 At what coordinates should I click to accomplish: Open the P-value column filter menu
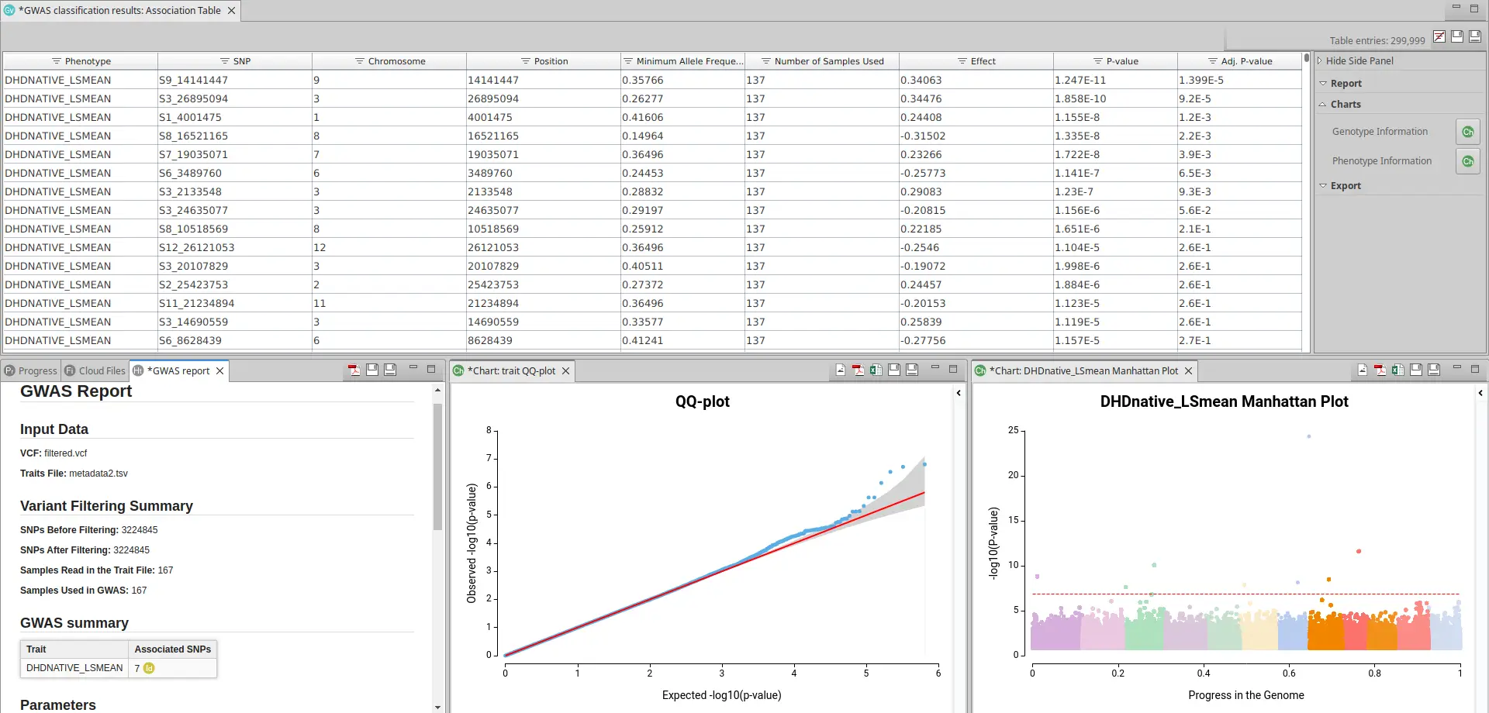point(1097,61)
